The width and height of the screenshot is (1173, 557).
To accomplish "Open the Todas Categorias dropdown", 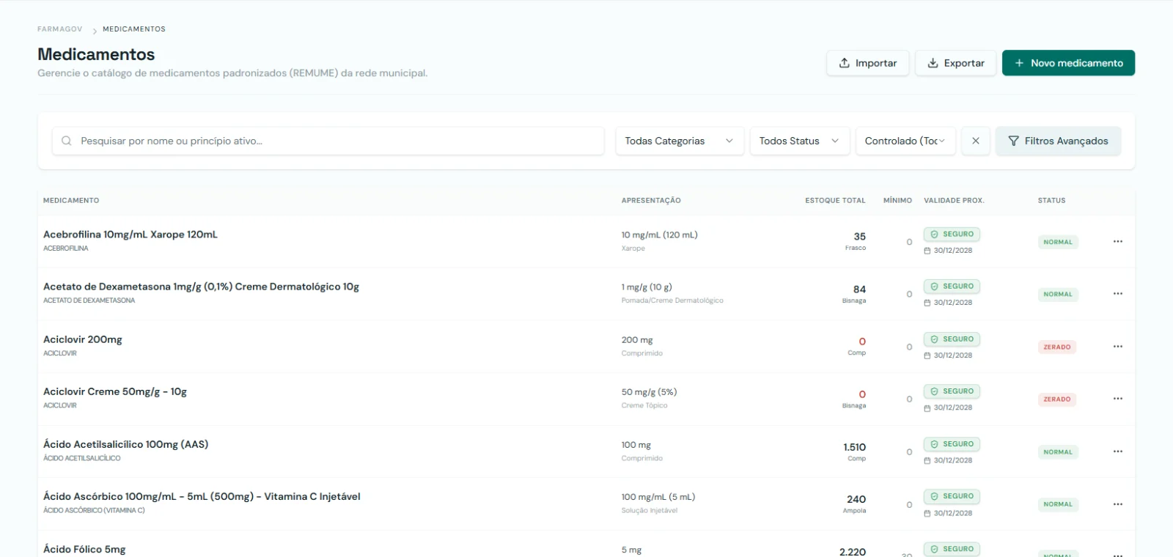I will click(x=680, y=141).
